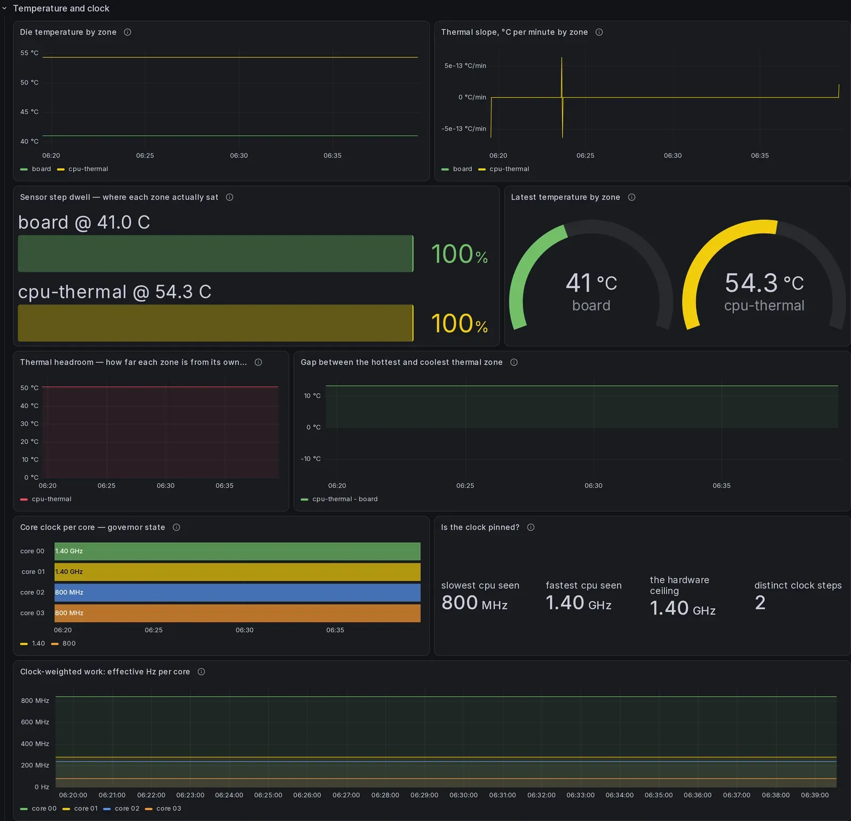Select the core 01 1.40 GHz state bar
The width and height of the screenshot is (851, 821).
(x=237, y=572)
